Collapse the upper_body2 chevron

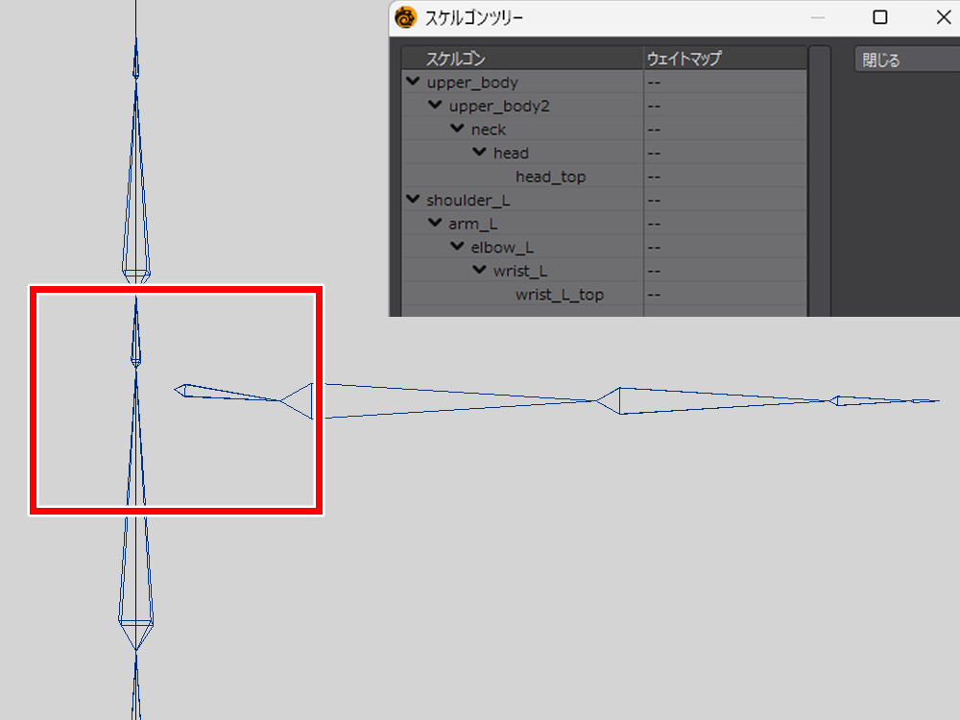click(x=435, y=105)
